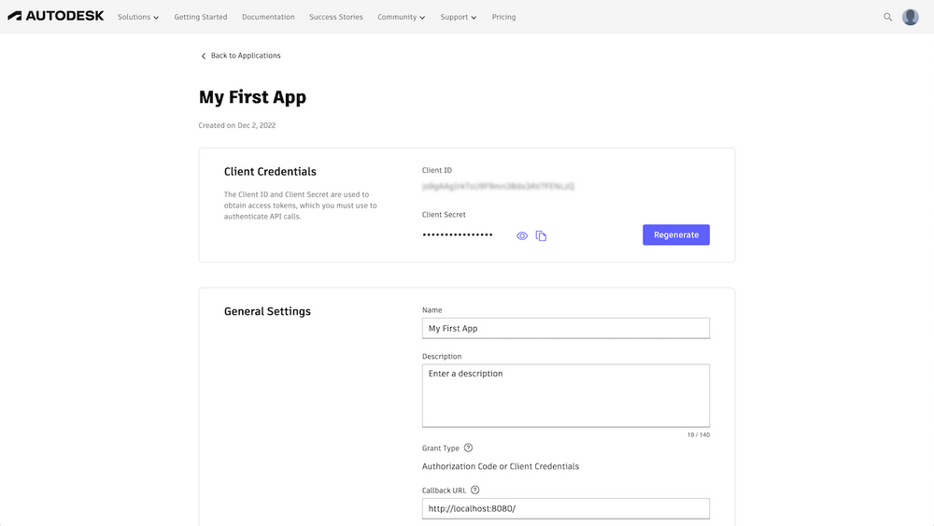934x526 pixels.
Task: Copy the Client Secret with the copy icon
Action: 541,235
